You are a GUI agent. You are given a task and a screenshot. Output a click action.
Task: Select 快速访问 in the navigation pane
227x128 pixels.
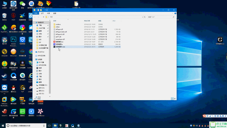[40, 23]
